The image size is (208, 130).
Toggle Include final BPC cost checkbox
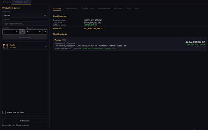pyautogui.click(x=4, y=112)
